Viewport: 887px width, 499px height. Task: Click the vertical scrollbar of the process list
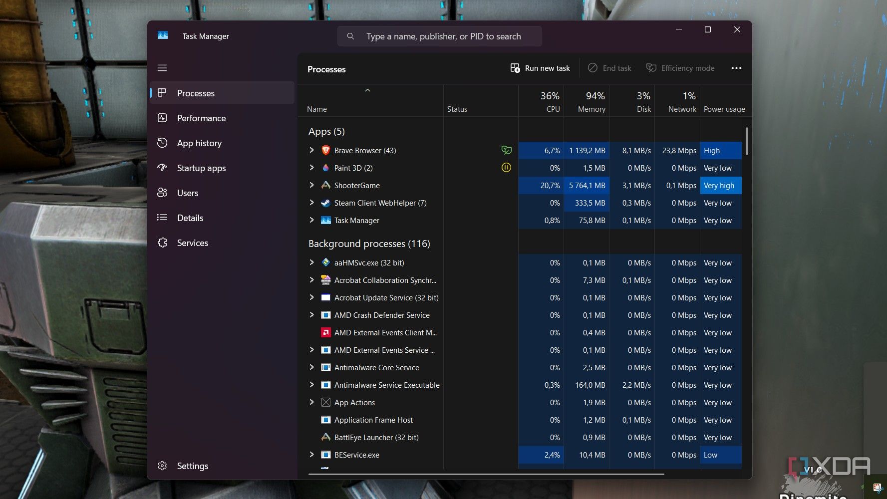[747, 142]
